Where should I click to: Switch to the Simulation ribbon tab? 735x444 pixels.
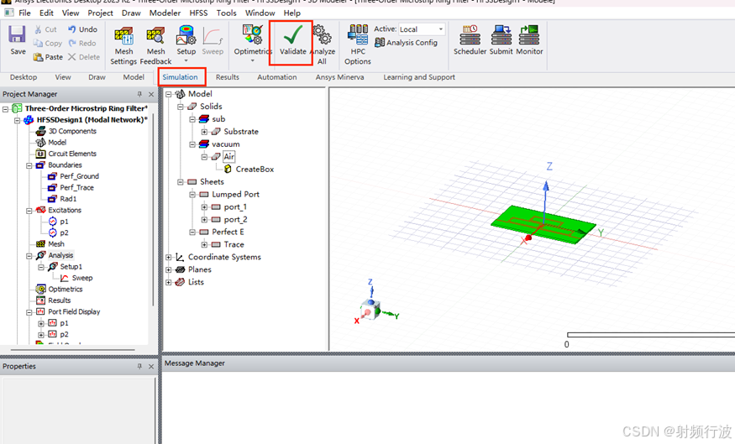click(x=180, y=77)
